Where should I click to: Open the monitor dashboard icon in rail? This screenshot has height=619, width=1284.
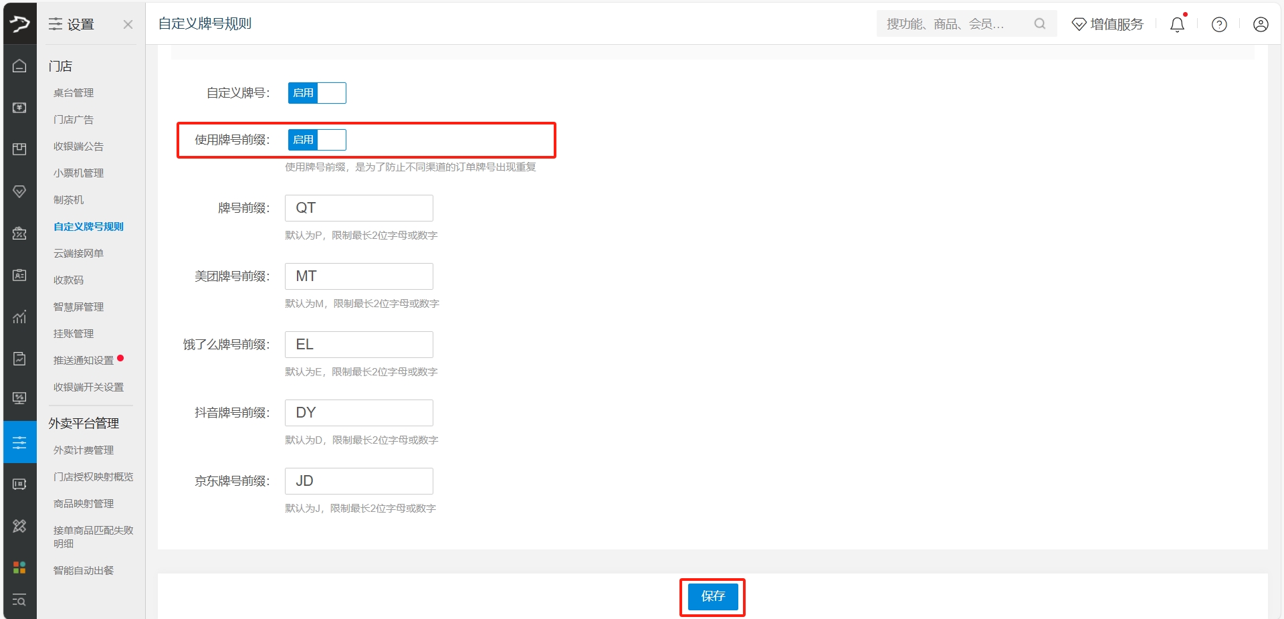pyautogui.click(x=19, y=399)
